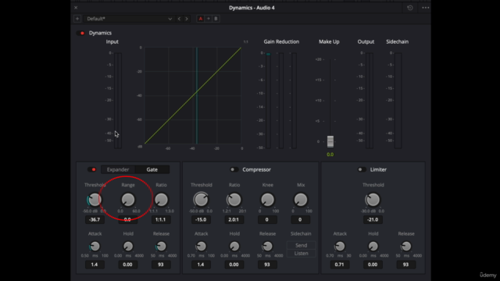Click the Gate Hold knob

tap(128, 247)
